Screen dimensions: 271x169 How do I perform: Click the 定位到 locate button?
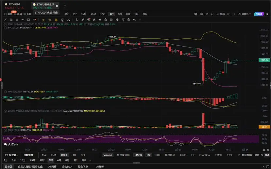tap(11, 155)
